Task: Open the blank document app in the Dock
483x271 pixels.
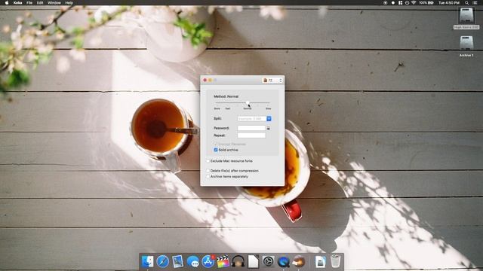Action: click(253, 261)
